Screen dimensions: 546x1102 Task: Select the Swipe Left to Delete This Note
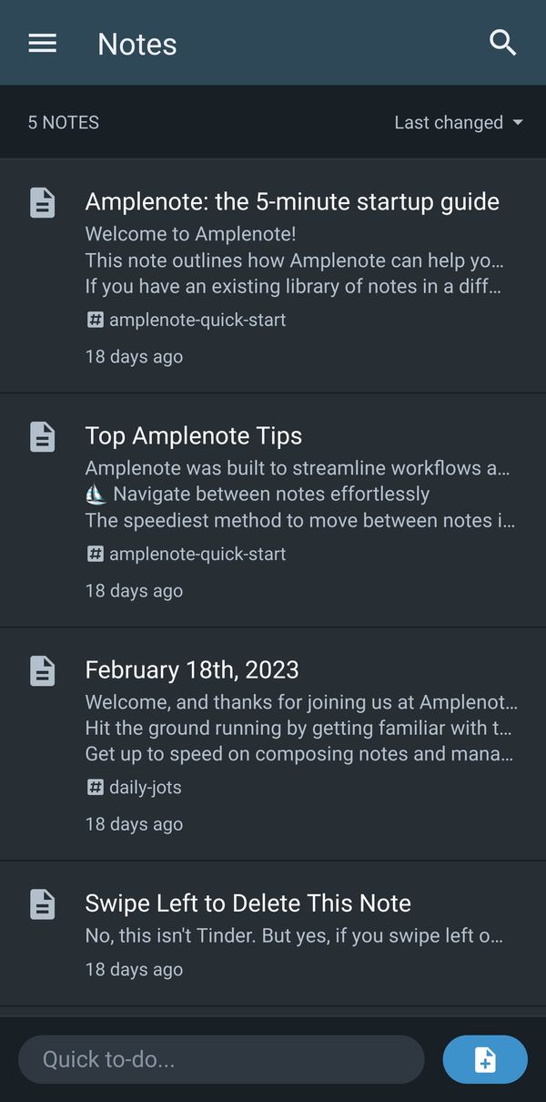point(248,903)
